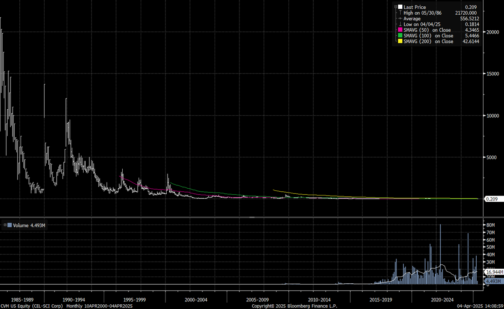The width and height of the screenshot is (504, 309).
Task: Expand the Volume legend entry
Action: 5,225
